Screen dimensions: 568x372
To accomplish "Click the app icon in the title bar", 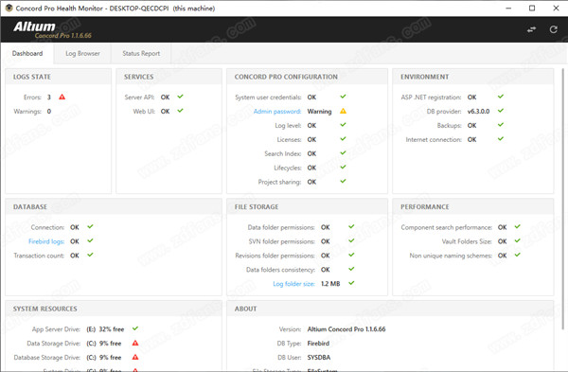I will [9, 8].
